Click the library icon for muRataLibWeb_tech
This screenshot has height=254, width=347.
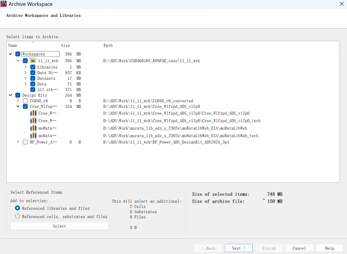(33, 136)
